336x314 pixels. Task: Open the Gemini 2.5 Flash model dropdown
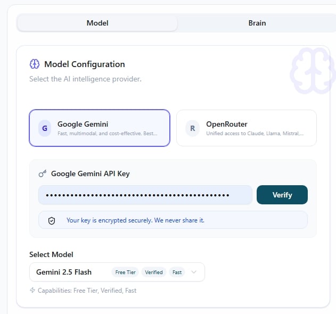coord(117,272)
